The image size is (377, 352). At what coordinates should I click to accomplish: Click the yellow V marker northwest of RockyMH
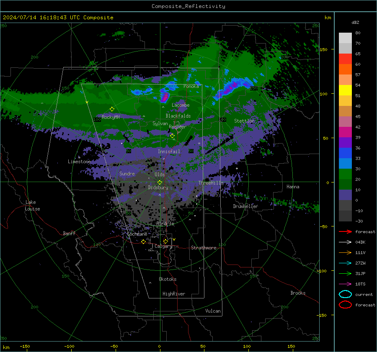[x=87, y=102]
